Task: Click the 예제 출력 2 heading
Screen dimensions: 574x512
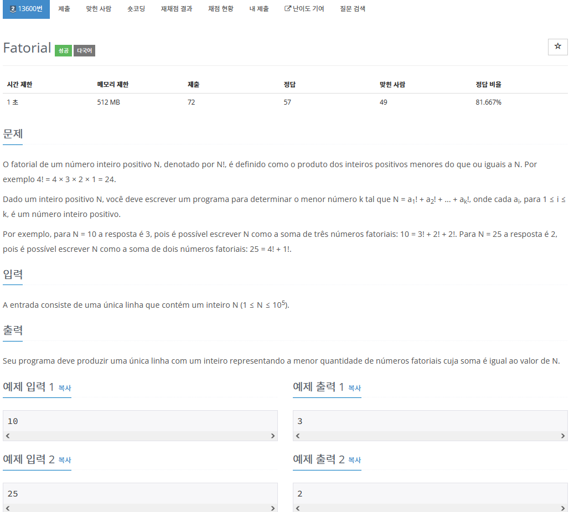Action: [318, 459]
